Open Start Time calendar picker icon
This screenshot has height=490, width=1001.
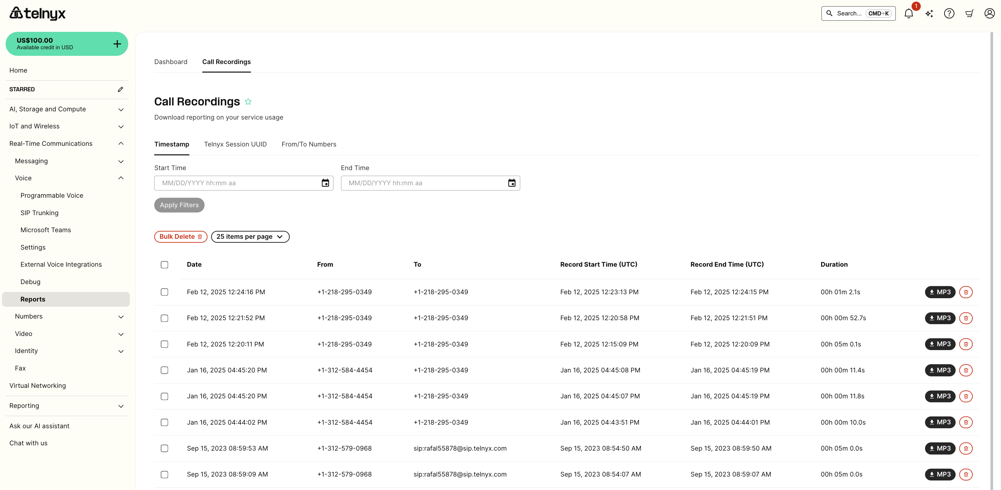(325, 183)
